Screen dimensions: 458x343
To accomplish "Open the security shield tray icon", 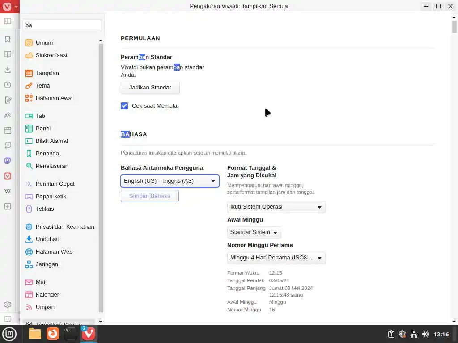I will [x=402, y=334].
